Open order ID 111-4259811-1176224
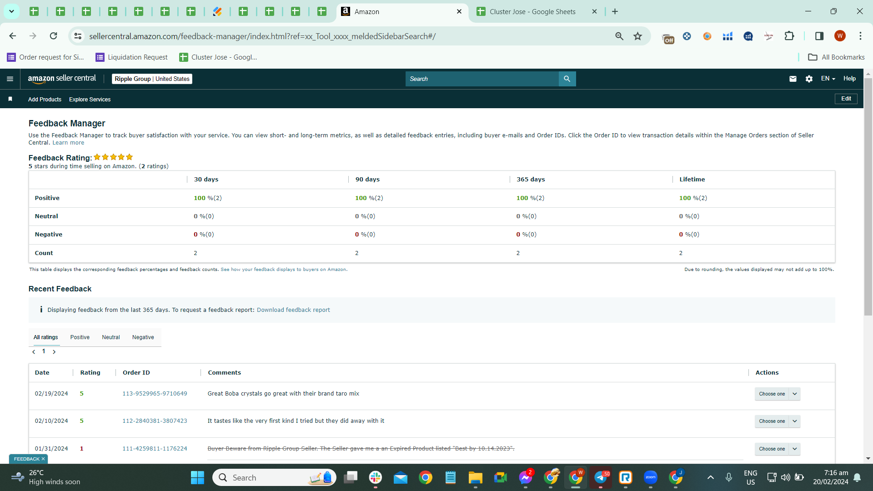Image resolution: width=873 pixels, height=491 pixels. click(x=155, y=449)
